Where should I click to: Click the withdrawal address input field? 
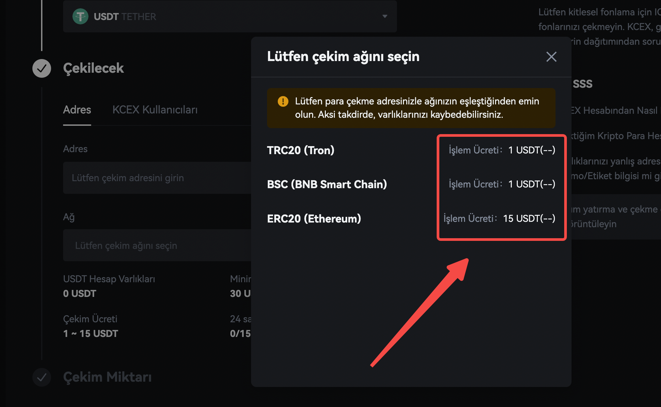click(x=157, y=178)
